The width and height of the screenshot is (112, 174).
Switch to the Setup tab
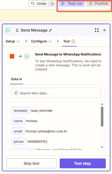[x=13, y=41]
